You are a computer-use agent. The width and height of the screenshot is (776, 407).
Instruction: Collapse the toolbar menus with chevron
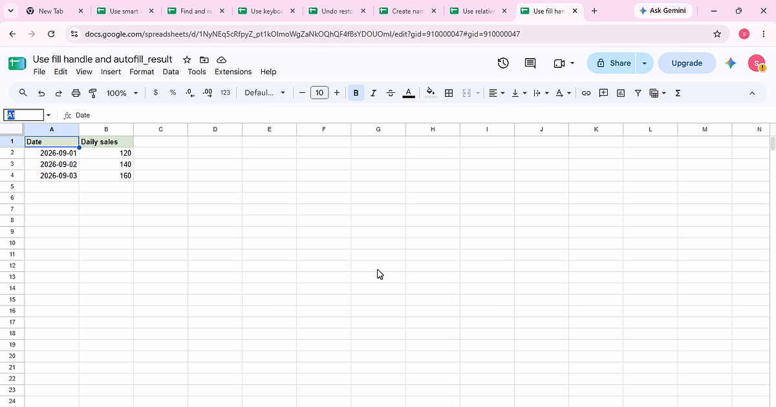[x=752, y=93]
